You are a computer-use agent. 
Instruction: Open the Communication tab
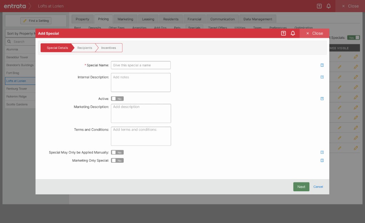coord(222,19)
